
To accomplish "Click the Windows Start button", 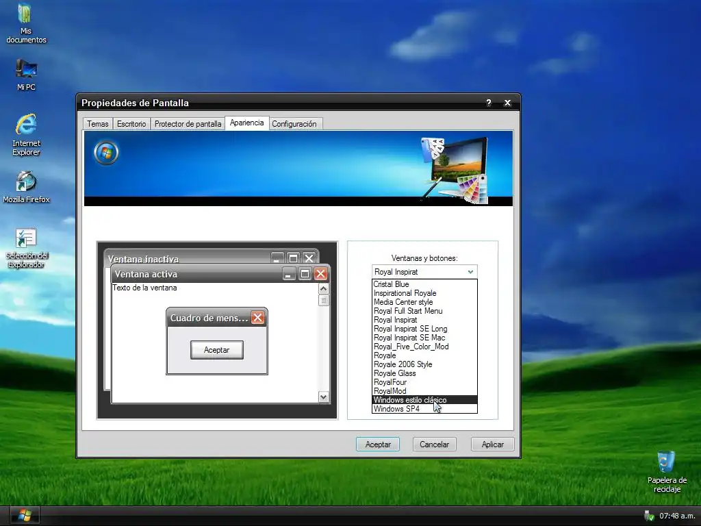I will pyautogui.click(x=25, y=515).
